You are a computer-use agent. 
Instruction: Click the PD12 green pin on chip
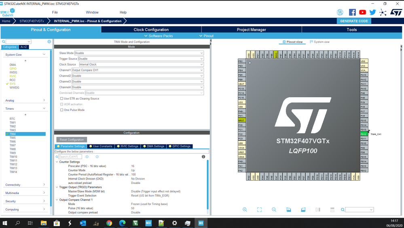pos(364,134)
